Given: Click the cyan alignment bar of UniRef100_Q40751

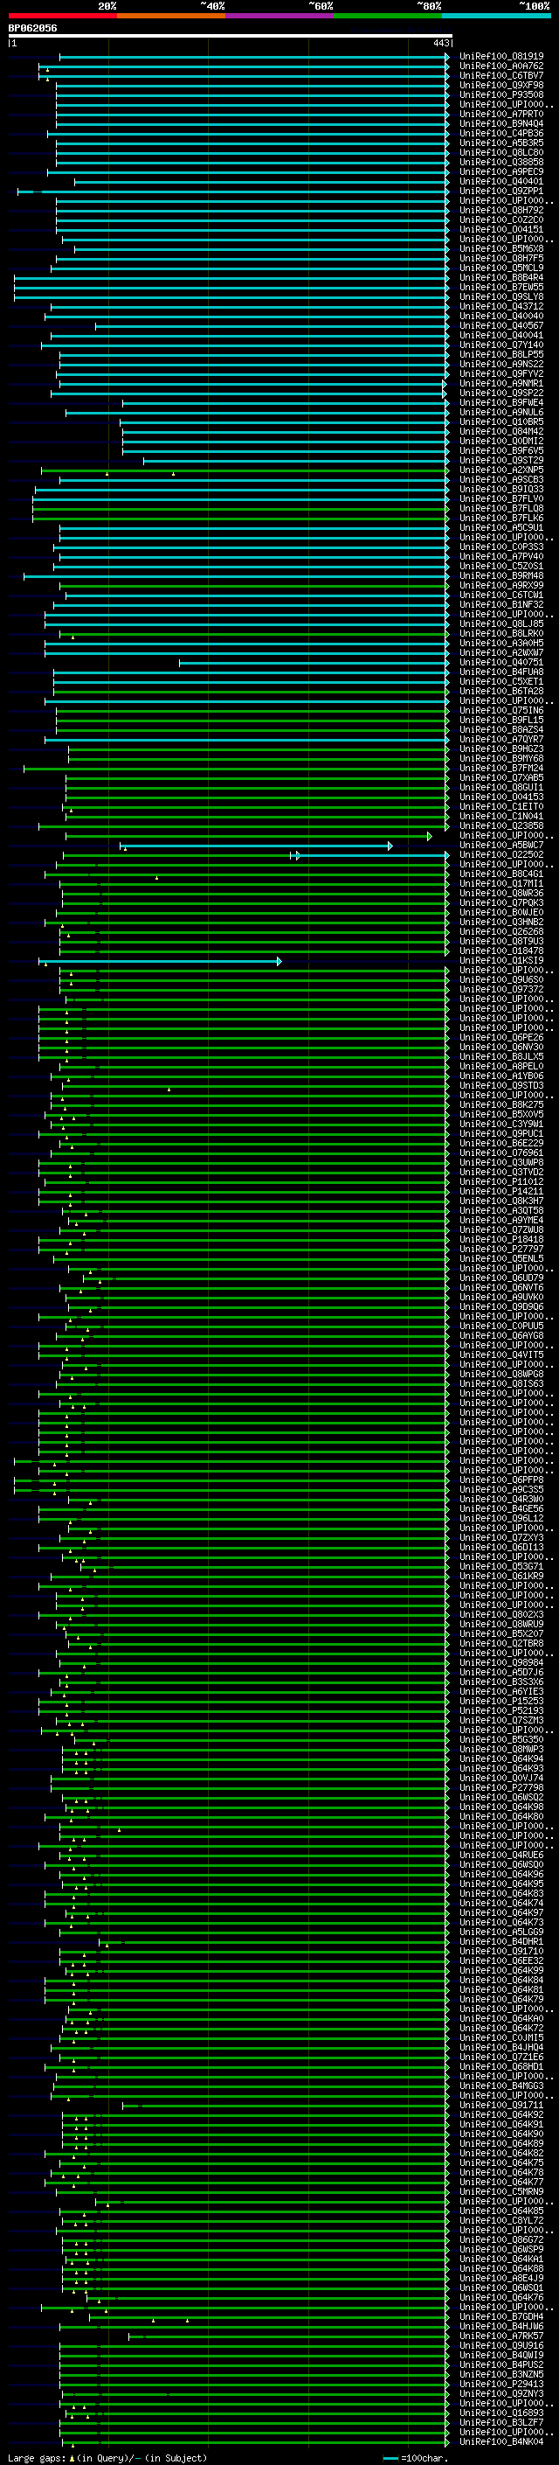Looking at the screenshot, I should pos(314,662).
